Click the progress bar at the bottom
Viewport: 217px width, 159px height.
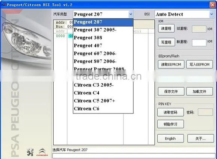[134, 156]
